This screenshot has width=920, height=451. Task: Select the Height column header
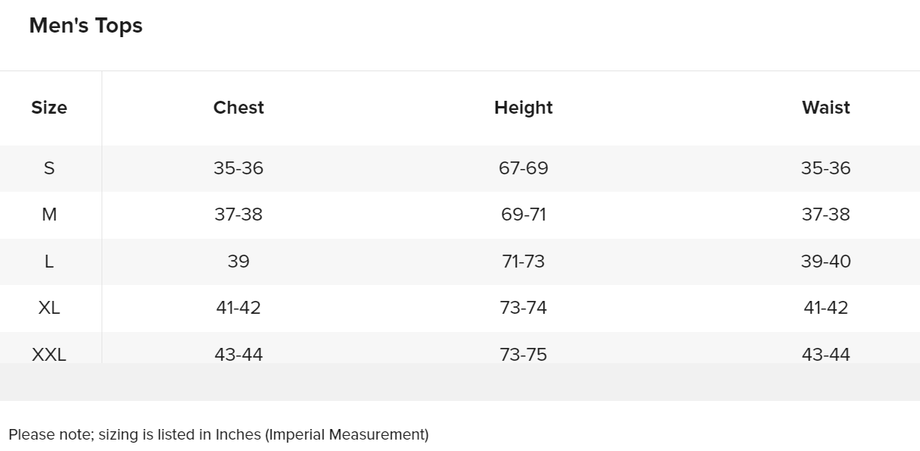tap(524, 108)
